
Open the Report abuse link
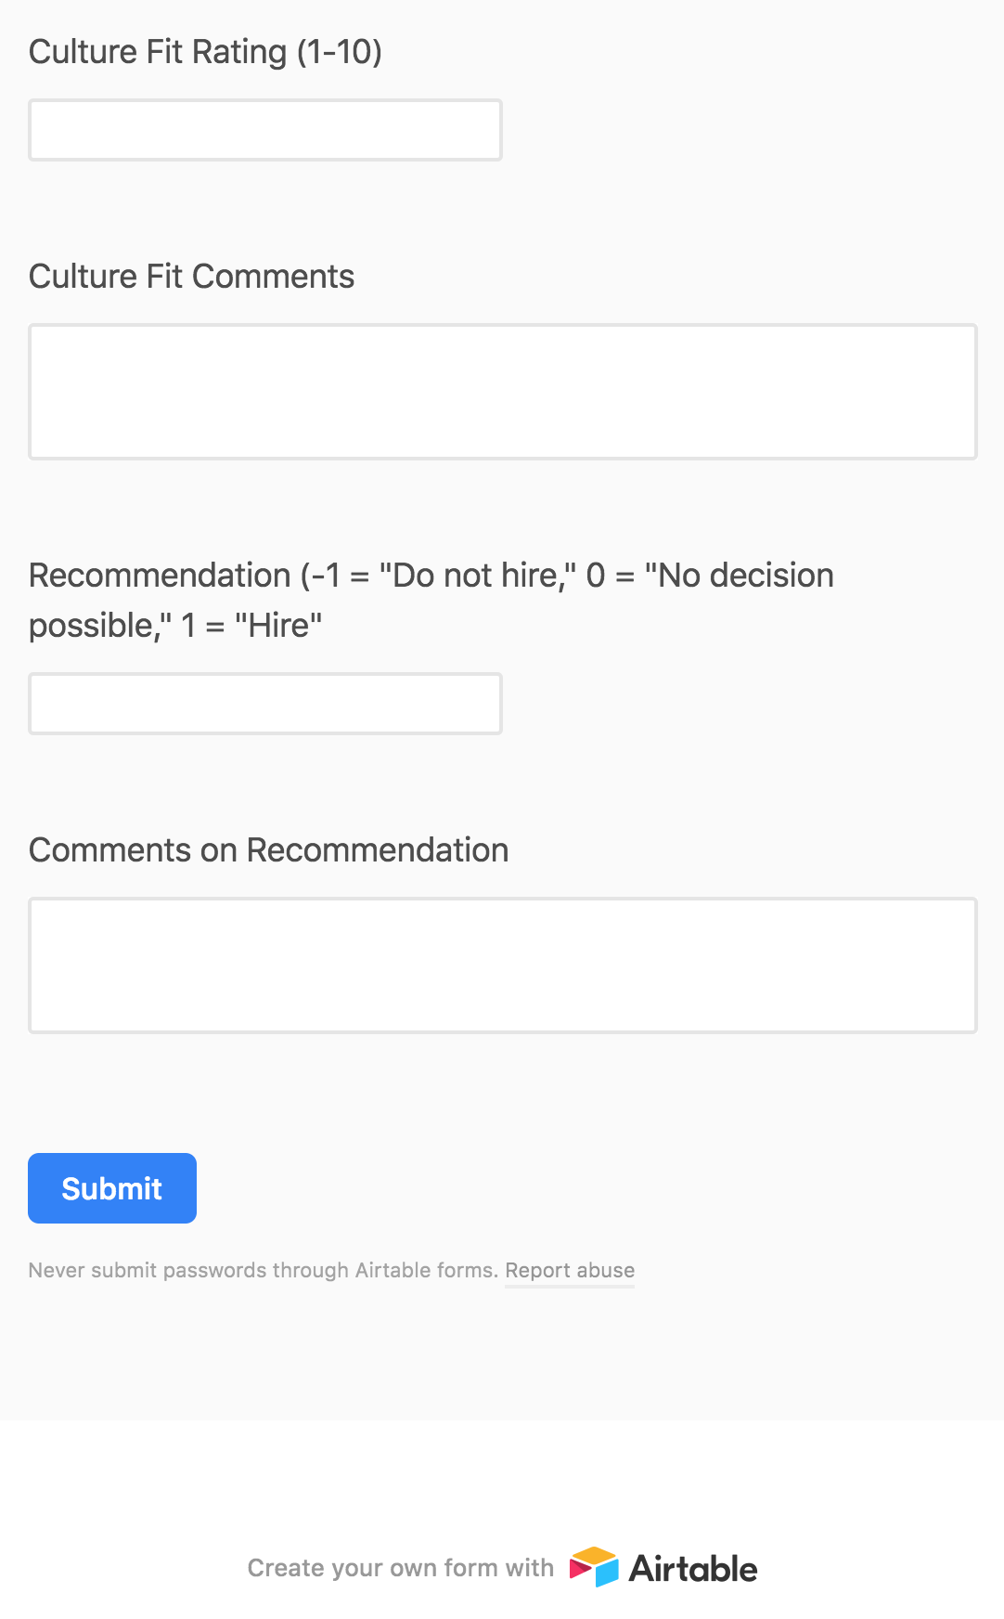[570, 1270]
